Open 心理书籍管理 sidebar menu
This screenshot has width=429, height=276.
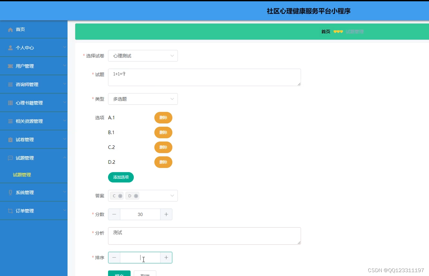pos(34,103)
